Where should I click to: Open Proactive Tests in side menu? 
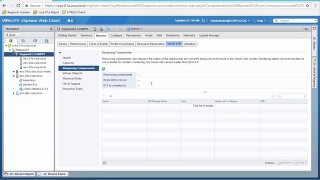pos(72,89)
